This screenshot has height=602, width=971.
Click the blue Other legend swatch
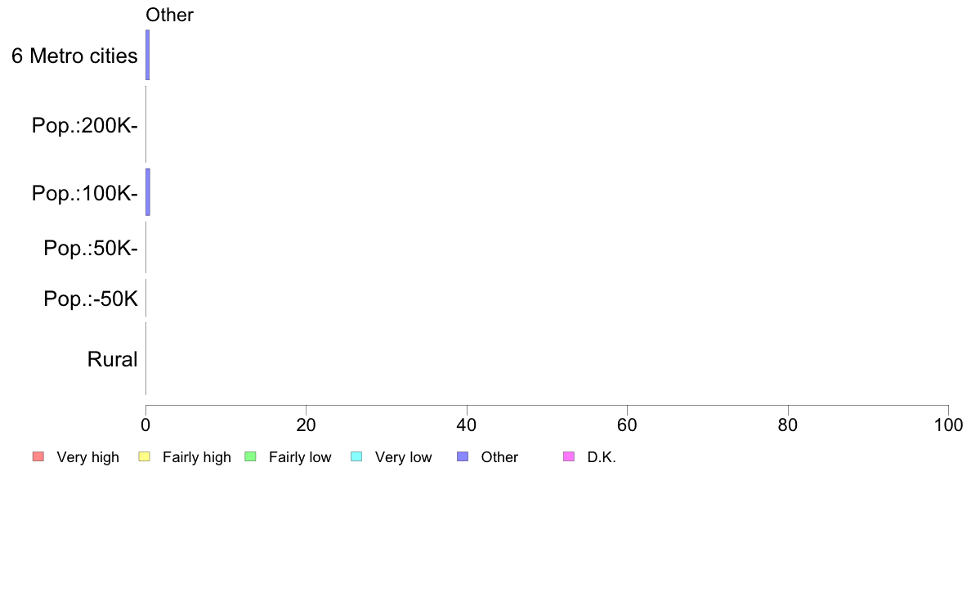[463, 457]
